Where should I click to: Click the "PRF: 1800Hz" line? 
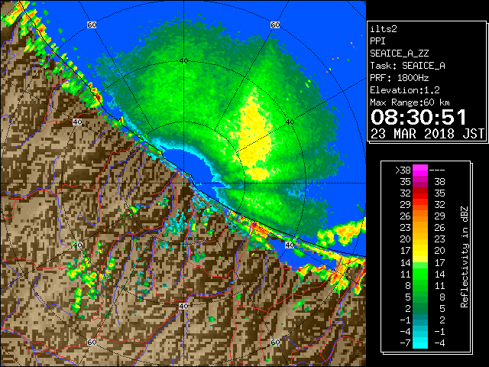coord(400,78)
